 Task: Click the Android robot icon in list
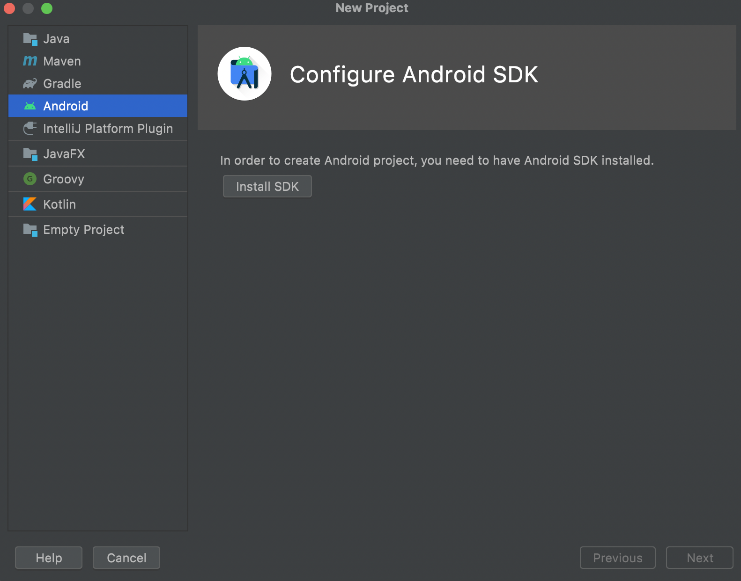pos(30,106)
